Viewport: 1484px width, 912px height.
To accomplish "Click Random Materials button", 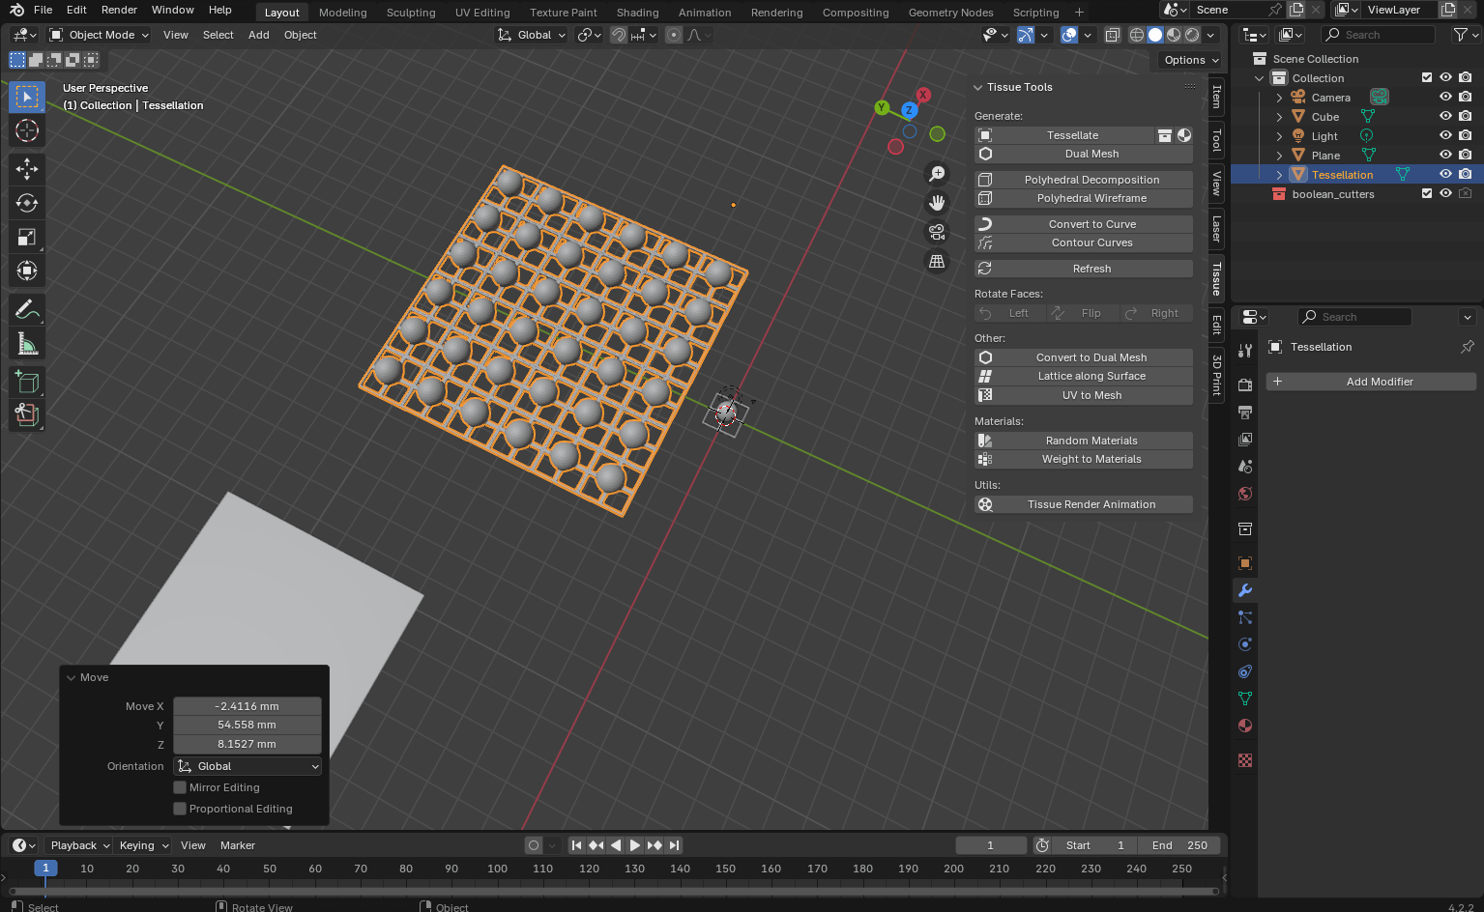I will (1084, 441).
